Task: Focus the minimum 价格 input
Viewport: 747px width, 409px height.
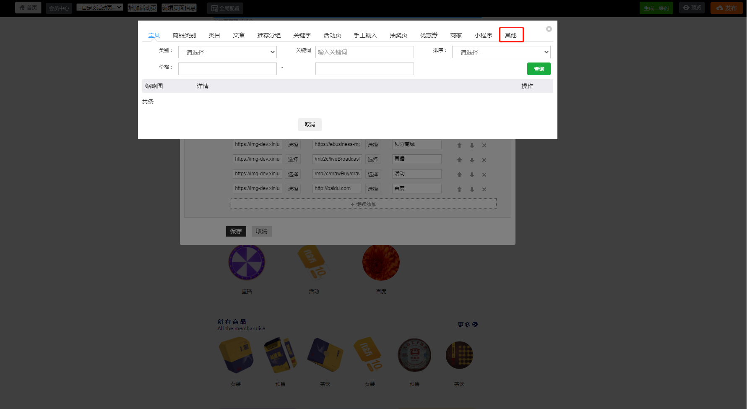Action: click(x=227, y=69)
